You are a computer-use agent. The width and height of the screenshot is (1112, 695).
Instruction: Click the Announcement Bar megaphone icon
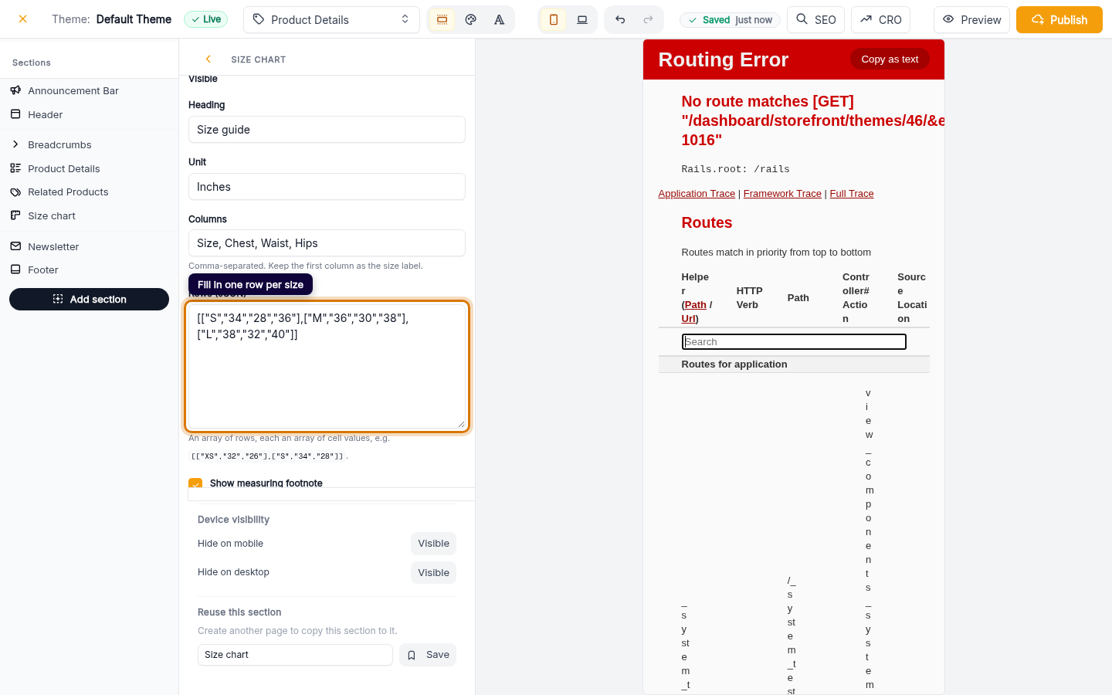coord(15,90)
